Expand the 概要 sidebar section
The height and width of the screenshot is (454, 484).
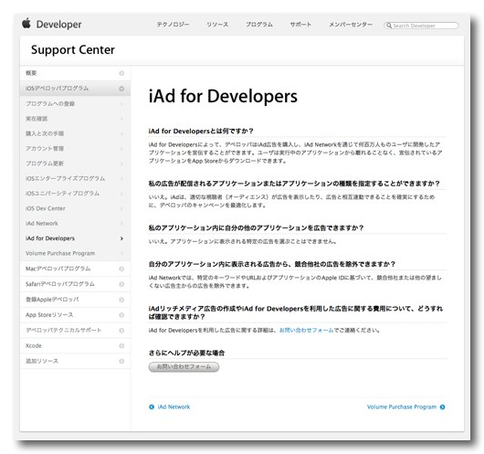point(121,73)
